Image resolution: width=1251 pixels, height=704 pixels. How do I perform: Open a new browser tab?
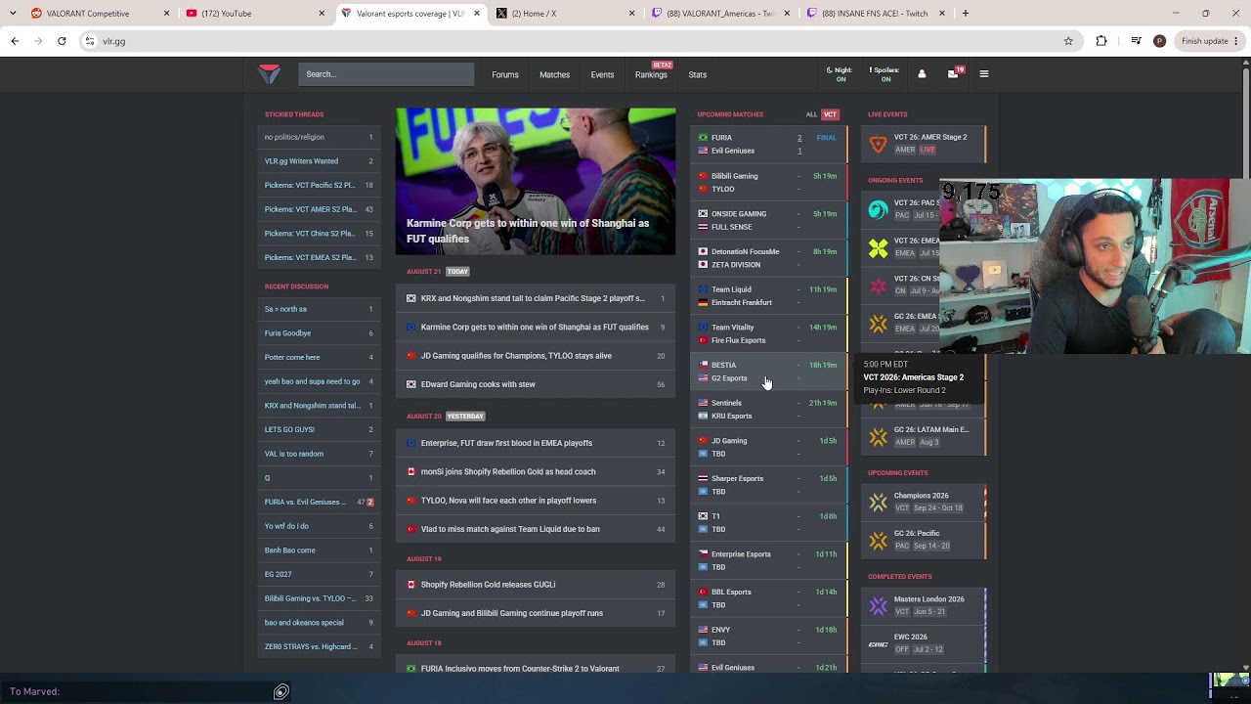click(x=966, y=14)
